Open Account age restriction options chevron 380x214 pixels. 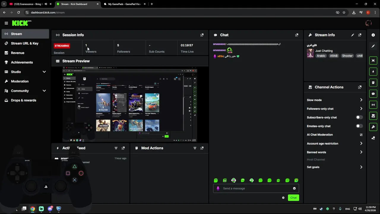[361, 144]
